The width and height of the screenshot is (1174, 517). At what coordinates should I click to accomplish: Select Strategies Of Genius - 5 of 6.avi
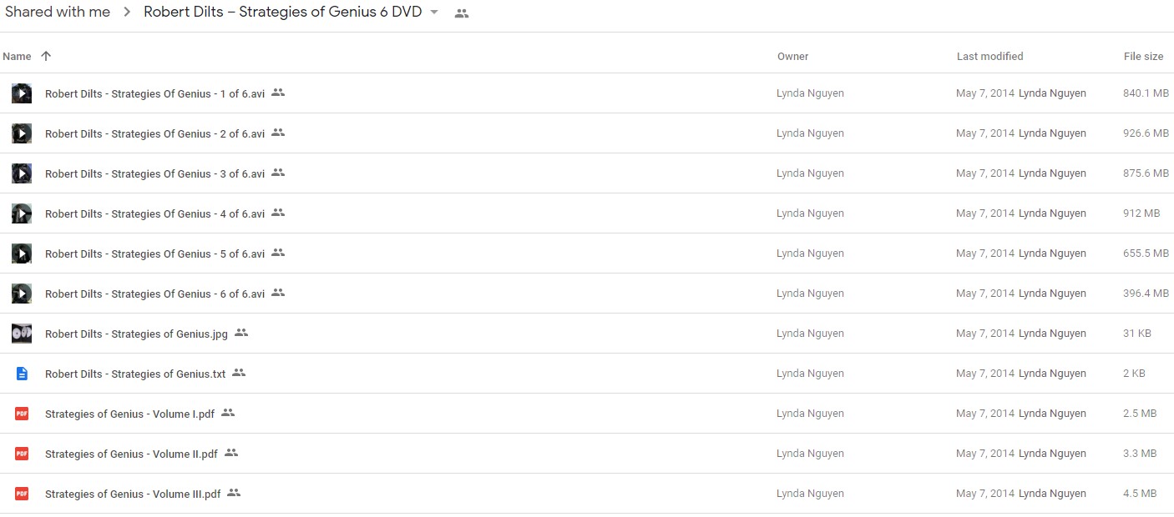[587, 253]
